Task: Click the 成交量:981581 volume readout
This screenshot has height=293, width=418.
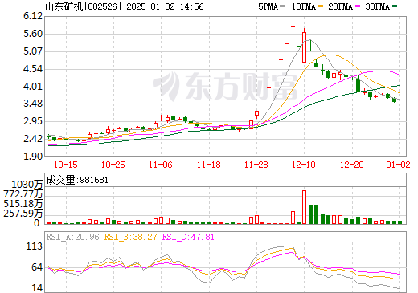Action: [77, 180]
